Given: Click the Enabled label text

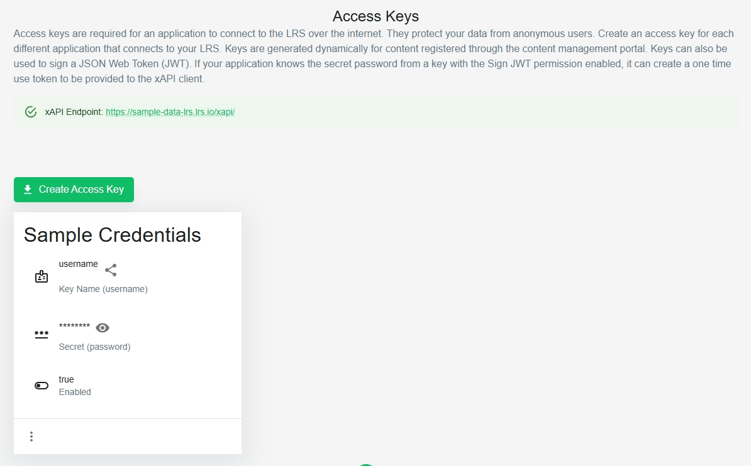Looking at the screenshot, I should (x=75, y=392).
